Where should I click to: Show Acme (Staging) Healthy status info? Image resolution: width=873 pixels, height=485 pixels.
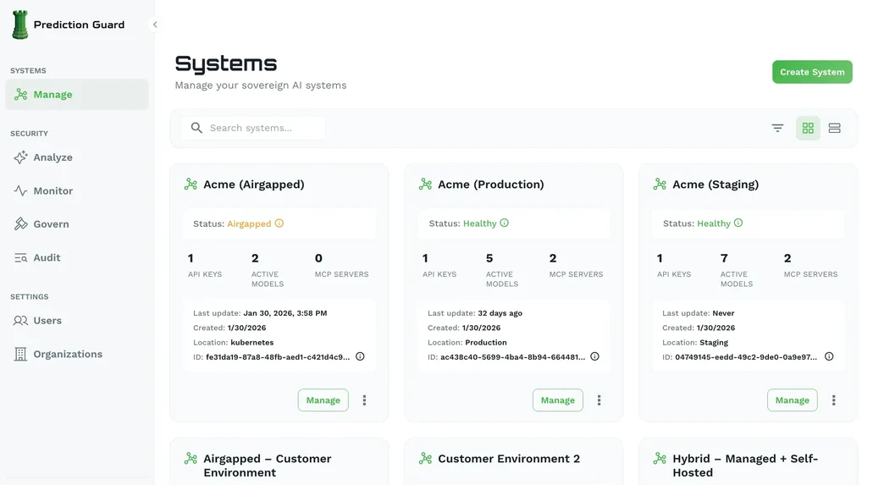(x=738, y=223)
